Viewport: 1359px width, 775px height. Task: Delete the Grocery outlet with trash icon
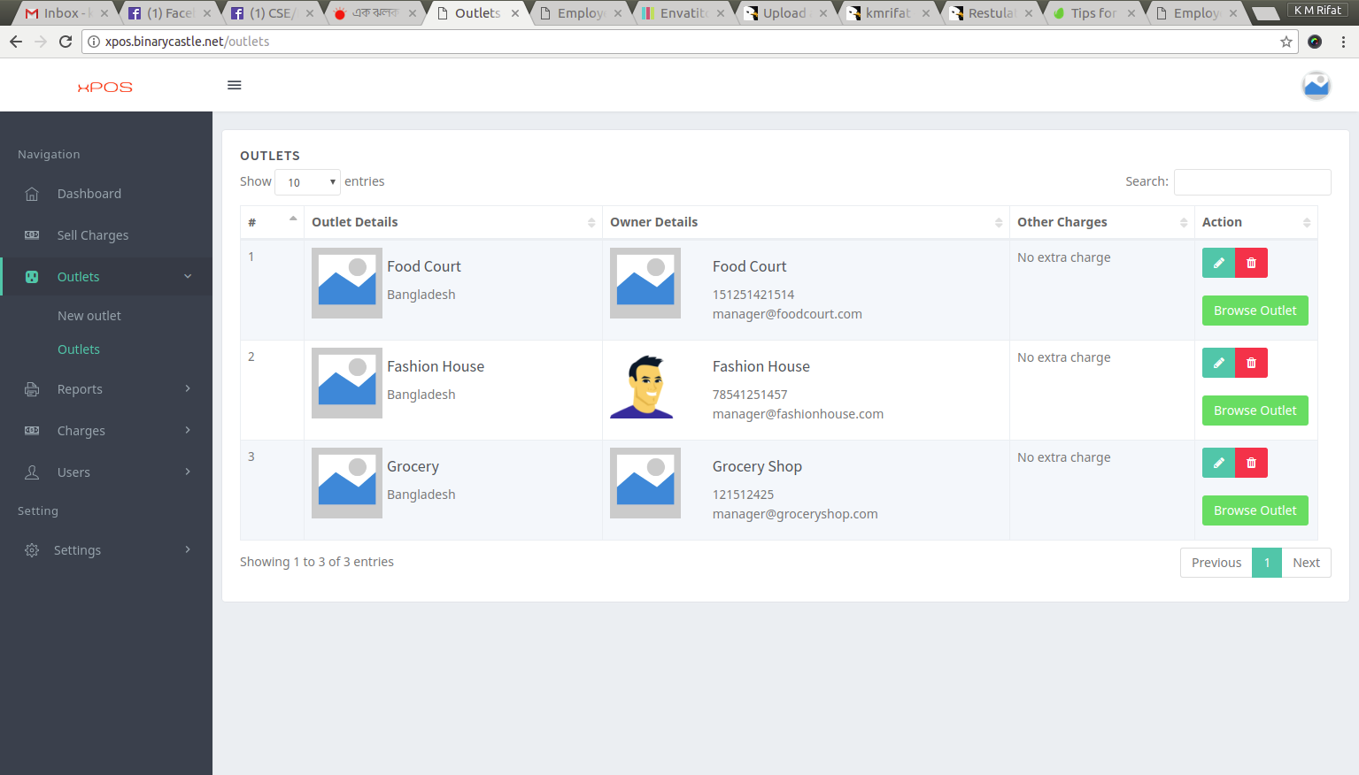(x=1251, y=463)
